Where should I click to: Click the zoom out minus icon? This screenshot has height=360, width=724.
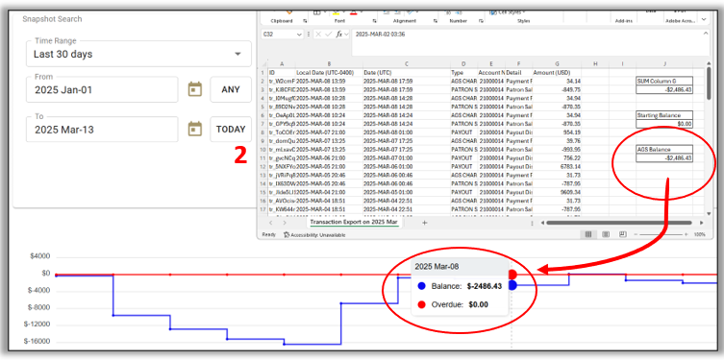[637, 234]
